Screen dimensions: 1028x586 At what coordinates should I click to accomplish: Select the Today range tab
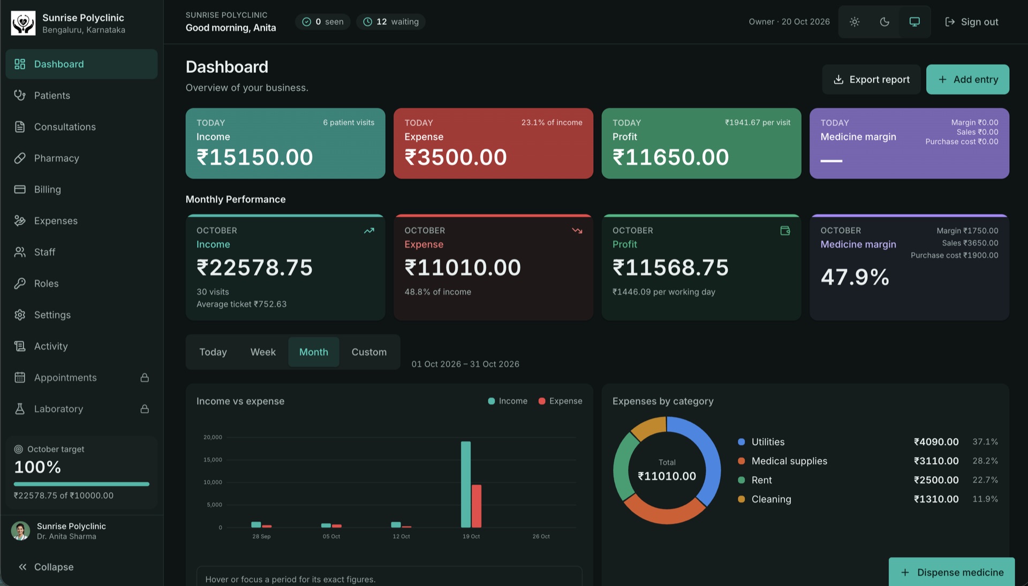coord(213,352)
